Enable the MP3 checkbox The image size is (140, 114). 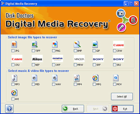(x=13, y=84)
